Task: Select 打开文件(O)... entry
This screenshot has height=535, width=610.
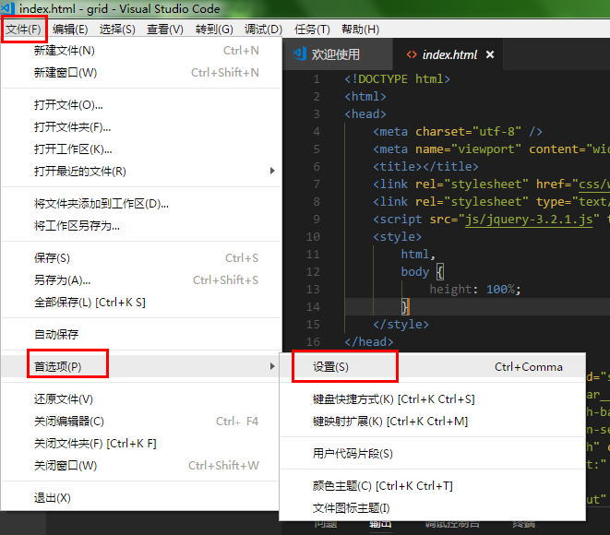Action: (141, 105)
